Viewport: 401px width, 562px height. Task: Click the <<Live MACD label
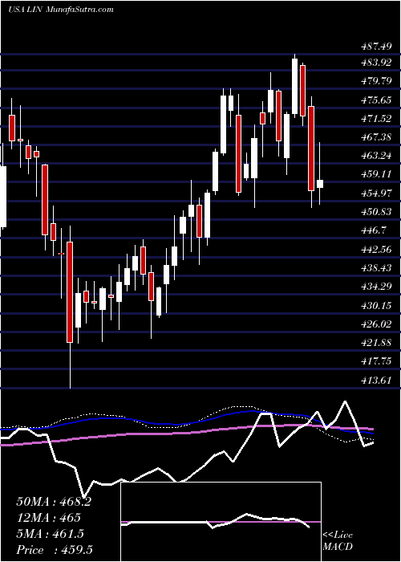pyautogui.click(x=338, y=540)
